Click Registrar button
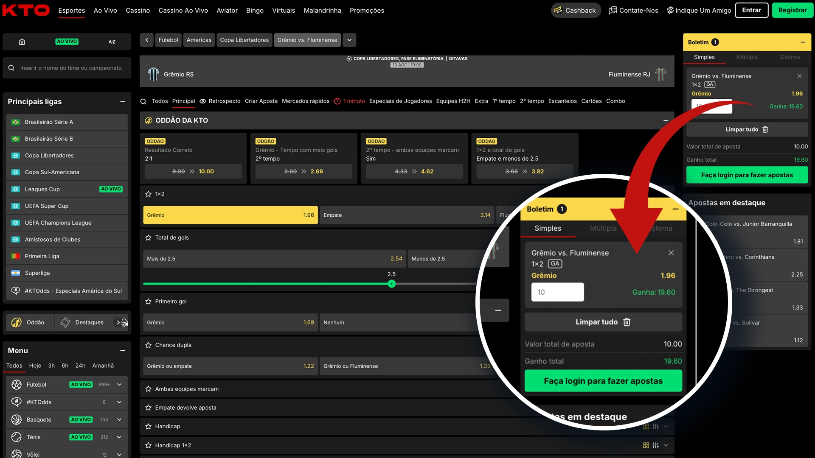Image resolution: width=815 pixels, height=458 pixels. [x=793, y=10]
